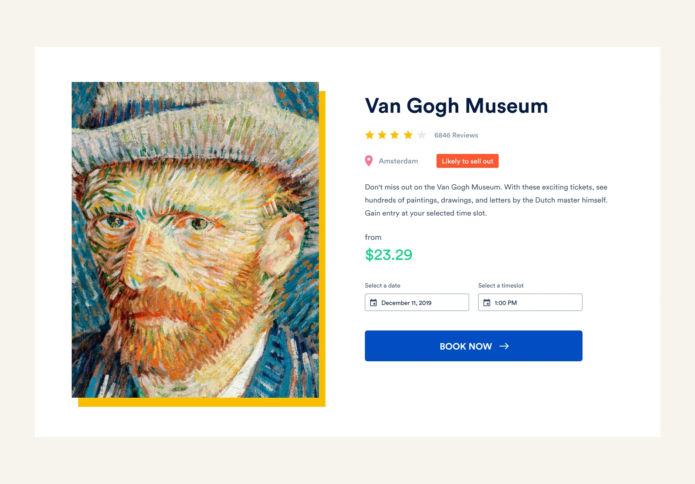Click the Van Gogh self-portrait image
The image size is (695, 484).
pos(195,240)
